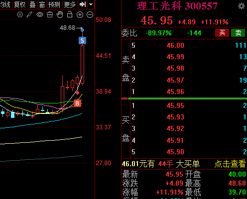The width and height of the screenshot is (247, 199).
Task: Zoom out with the minus icon
Action: [90, 15]
